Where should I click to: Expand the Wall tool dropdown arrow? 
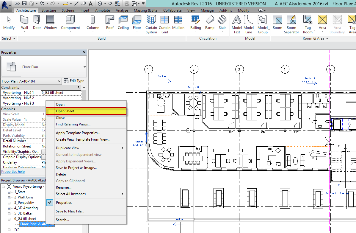click(24, 31)
